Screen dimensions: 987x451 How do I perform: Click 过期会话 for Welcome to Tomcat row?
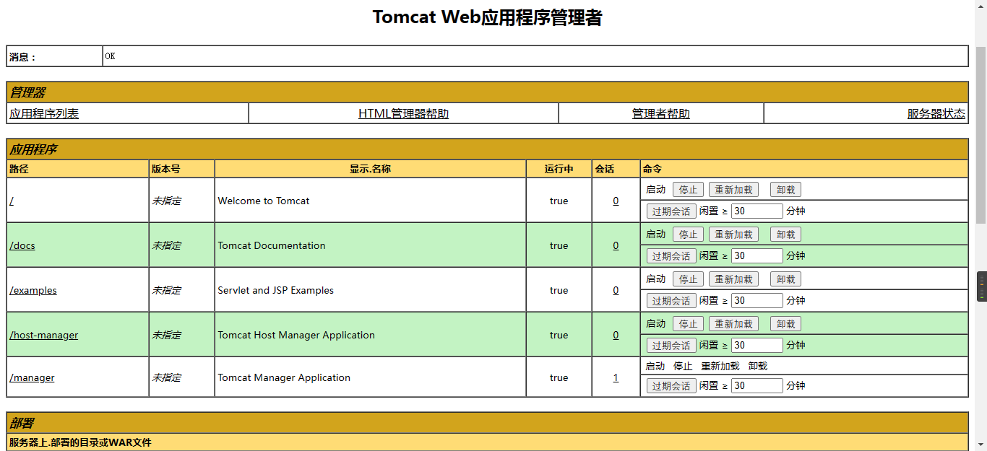pyautogui.click(x=671, y=211)
